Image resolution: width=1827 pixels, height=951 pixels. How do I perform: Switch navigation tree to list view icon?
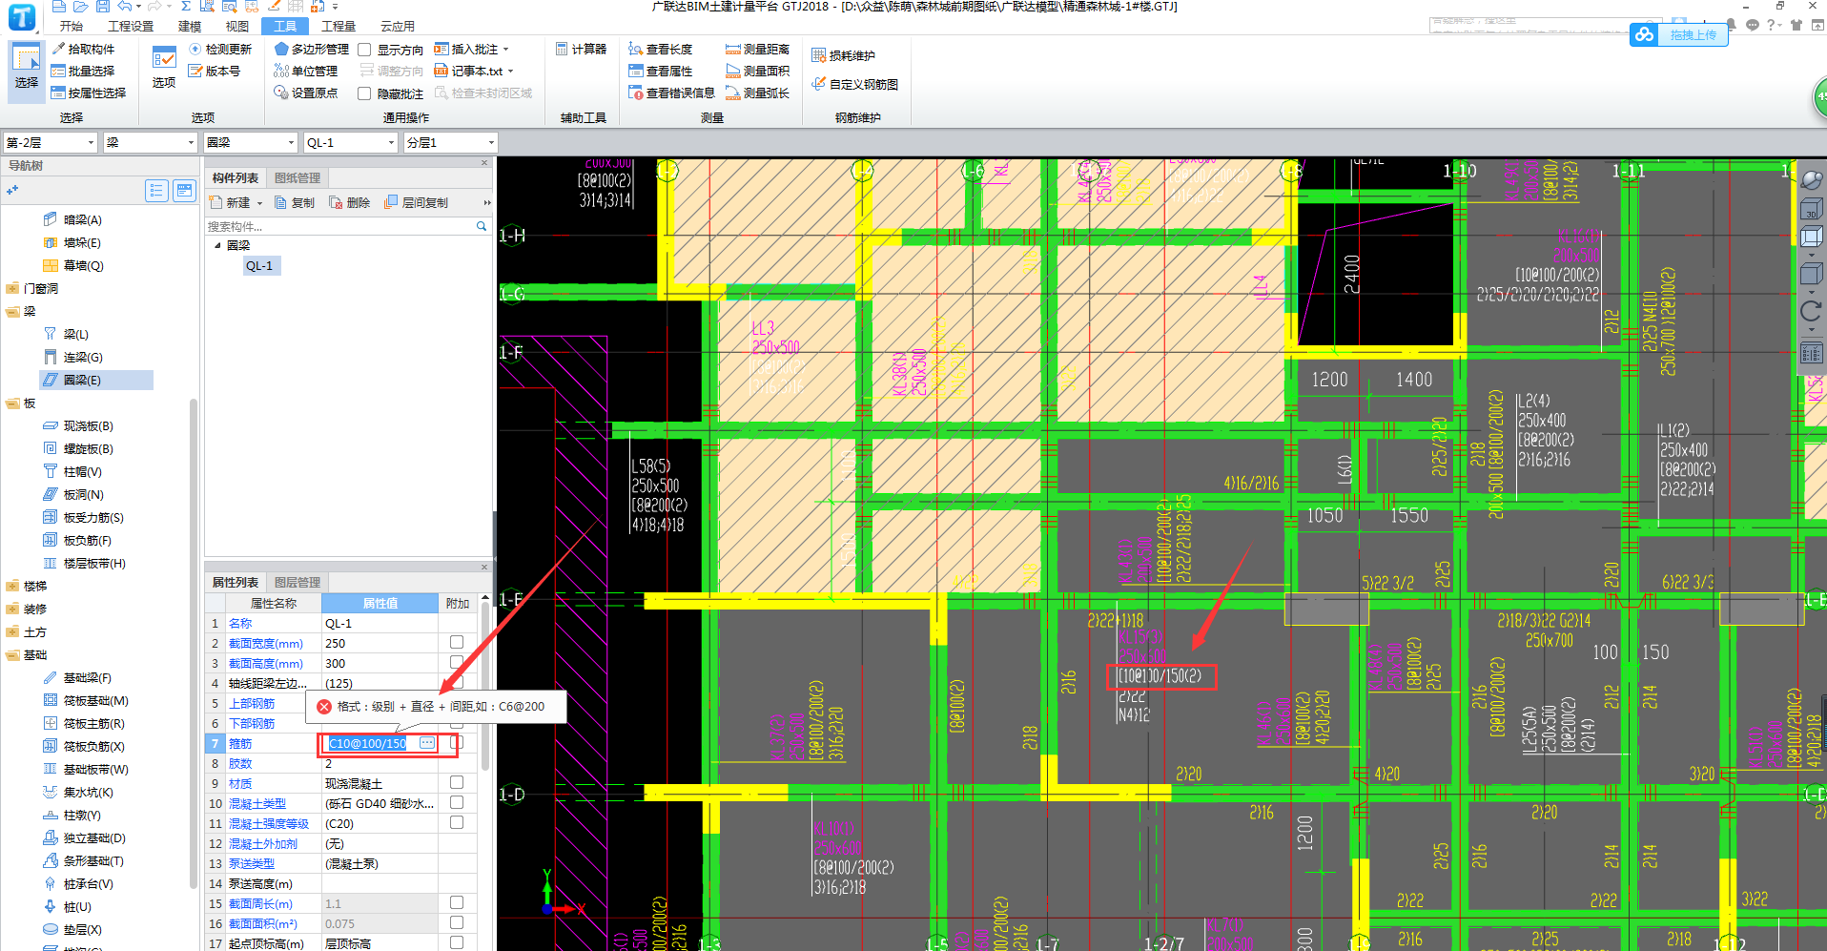coord(157,191)
